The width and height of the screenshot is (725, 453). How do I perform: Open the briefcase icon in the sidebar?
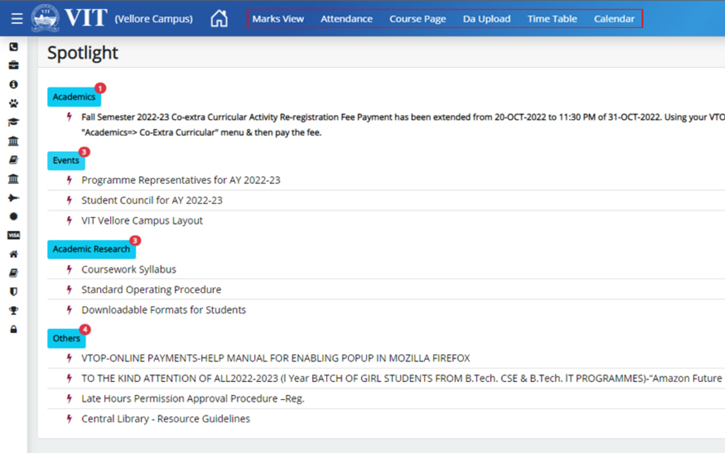point(14,66)
